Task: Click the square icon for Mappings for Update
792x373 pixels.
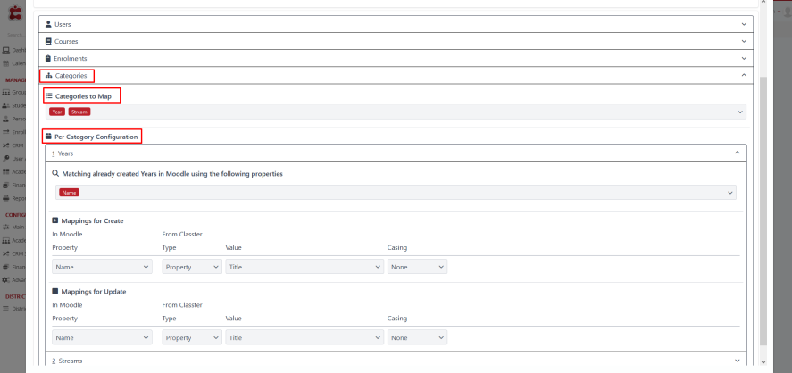Action: click(x=55, y=292)
